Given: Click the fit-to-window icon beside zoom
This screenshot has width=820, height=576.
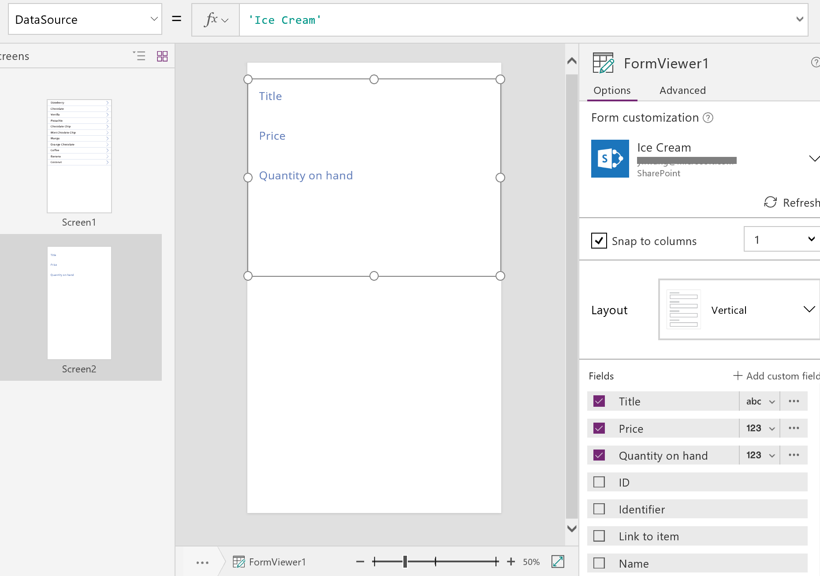Looking at the screenshot, I should [x=558, y=561].
